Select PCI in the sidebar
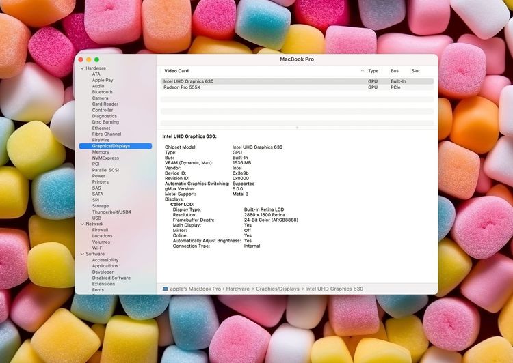The image size is (513, 363). coord(96,164)
